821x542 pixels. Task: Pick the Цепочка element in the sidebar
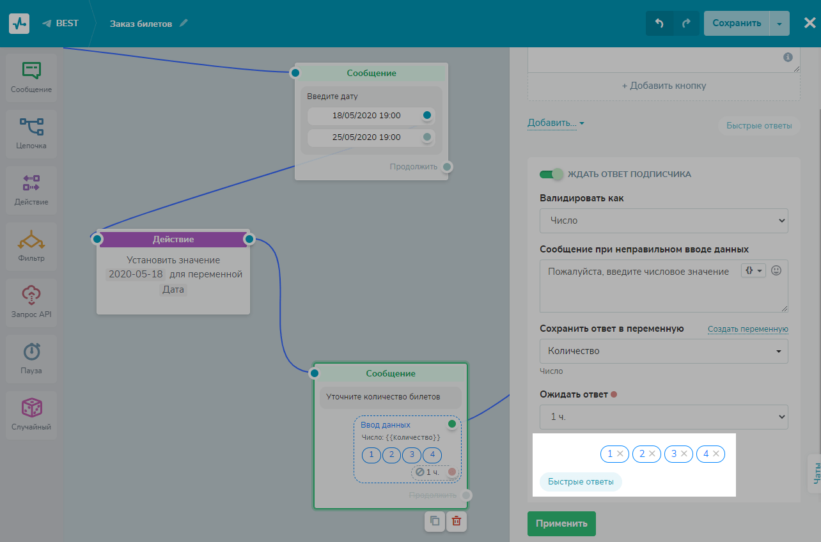point(31,134)
